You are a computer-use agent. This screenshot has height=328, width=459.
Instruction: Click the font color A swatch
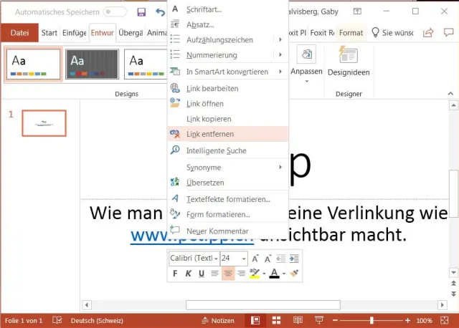coord(274,274)
